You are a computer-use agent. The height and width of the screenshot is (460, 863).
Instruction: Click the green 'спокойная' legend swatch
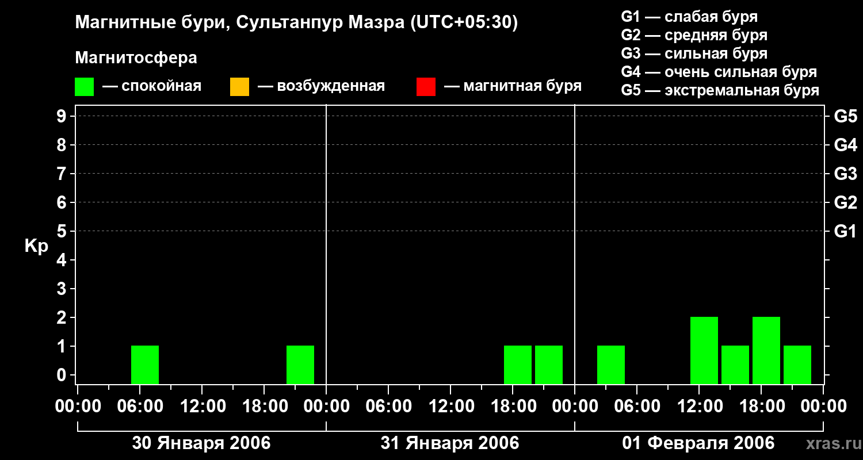point(84,87)
